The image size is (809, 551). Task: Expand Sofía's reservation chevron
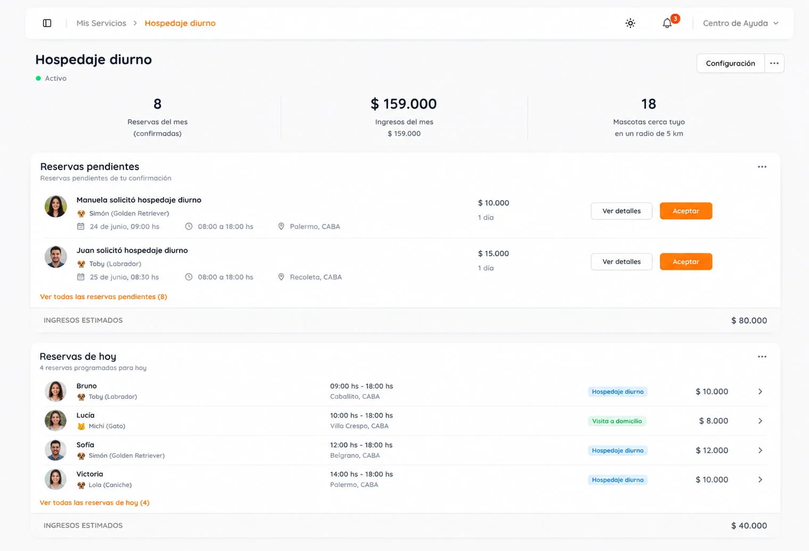(x=760, y=450)
